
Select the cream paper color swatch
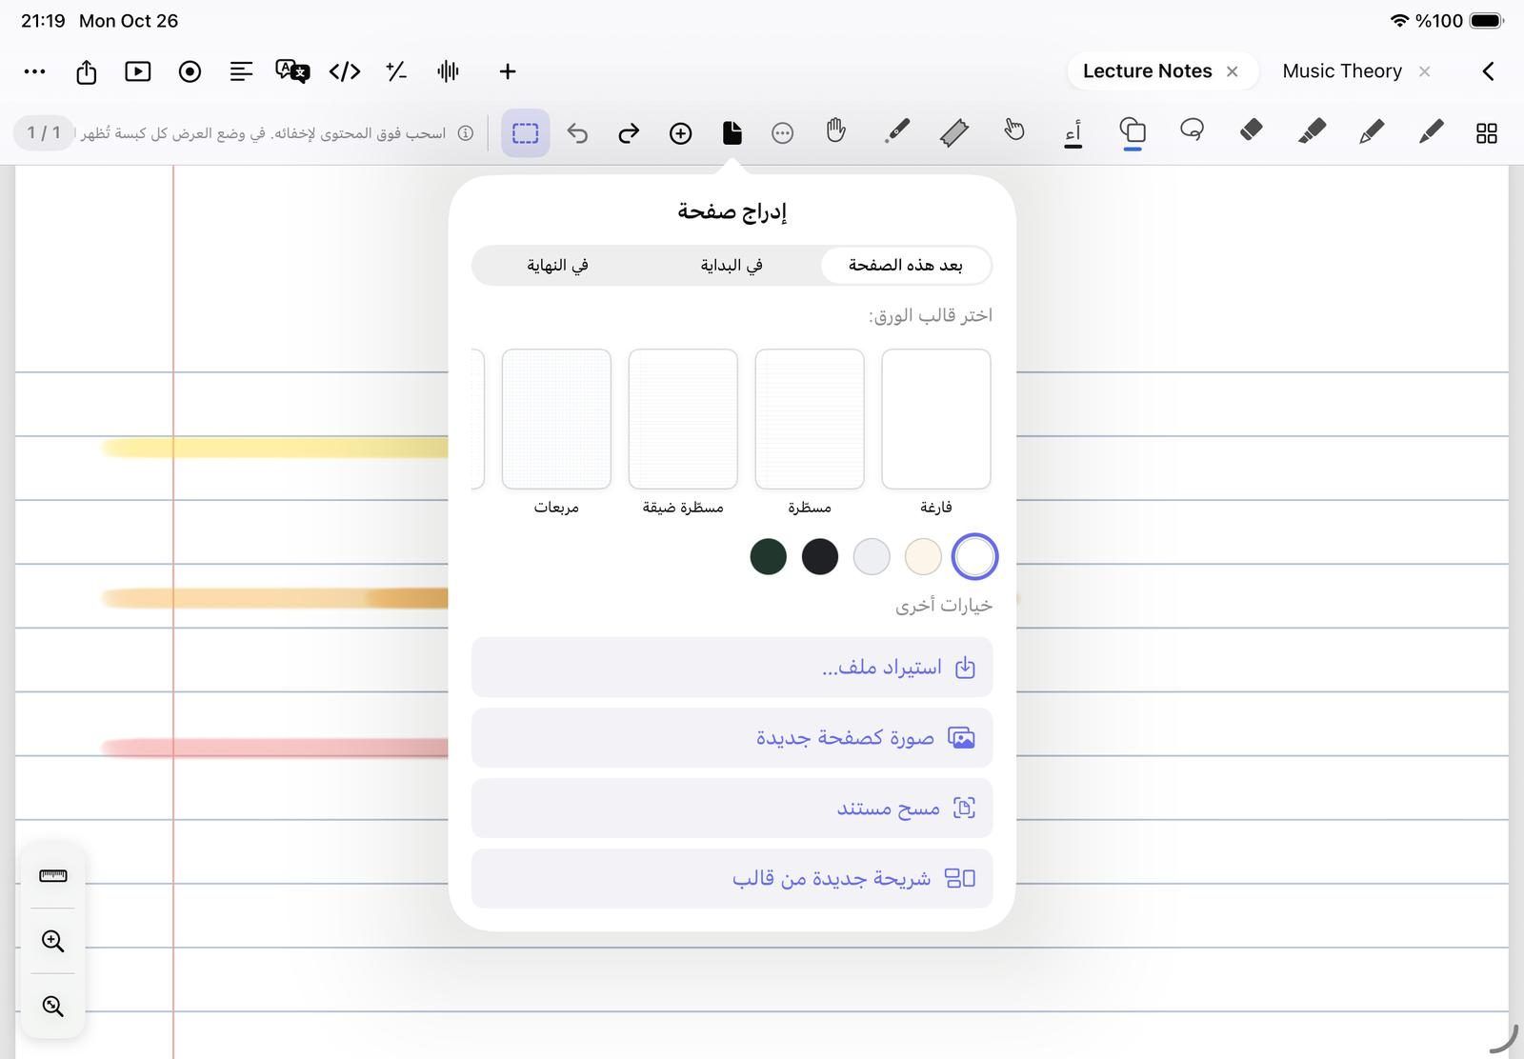point(923,557)
